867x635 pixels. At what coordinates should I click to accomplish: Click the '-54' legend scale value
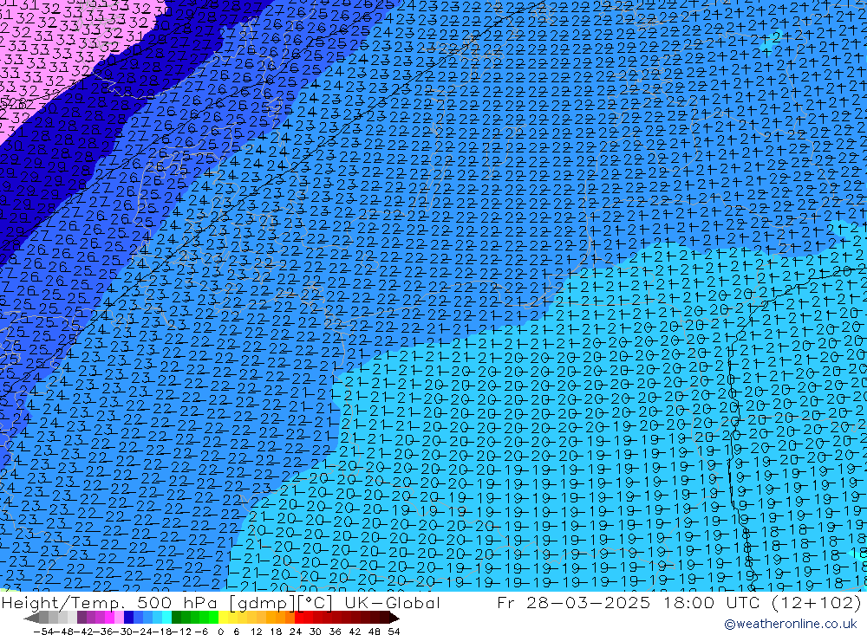(x=42, y=632)
